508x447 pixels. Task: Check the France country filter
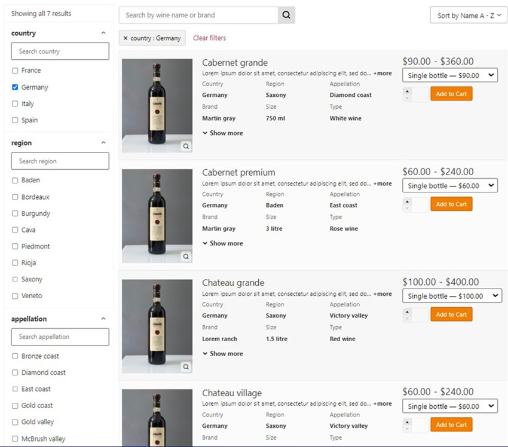pos(15,71)
